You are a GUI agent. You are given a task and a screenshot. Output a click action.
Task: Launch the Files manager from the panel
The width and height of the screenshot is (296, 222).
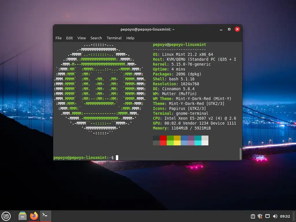click(23, 216)
